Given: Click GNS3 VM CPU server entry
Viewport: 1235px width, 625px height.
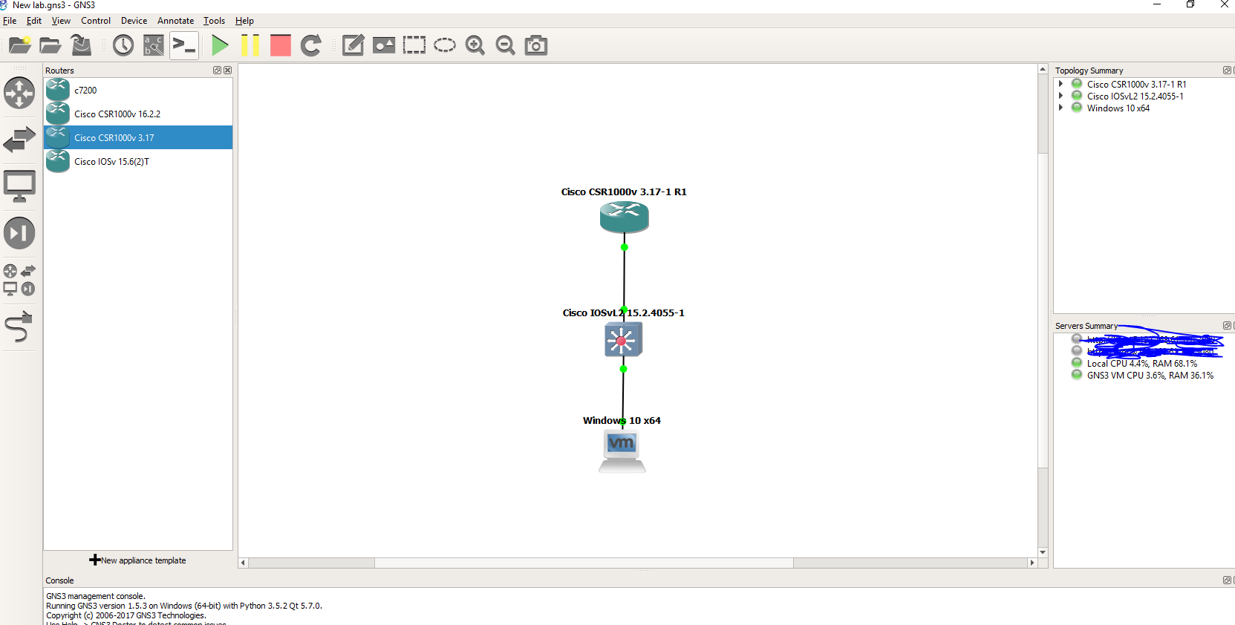Looking at the screenshot, I should pyautogui.click(x=1150, y=376).
